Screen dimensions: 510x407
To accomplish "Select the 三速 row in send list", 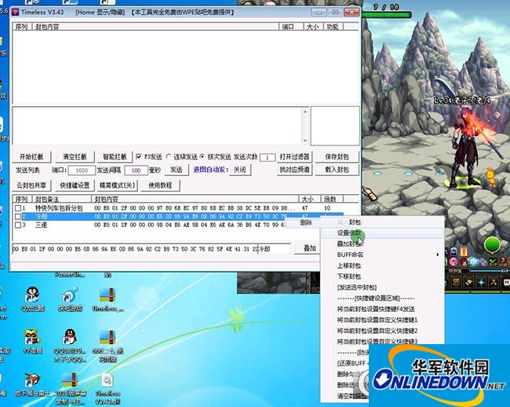I will coord(150,225).
